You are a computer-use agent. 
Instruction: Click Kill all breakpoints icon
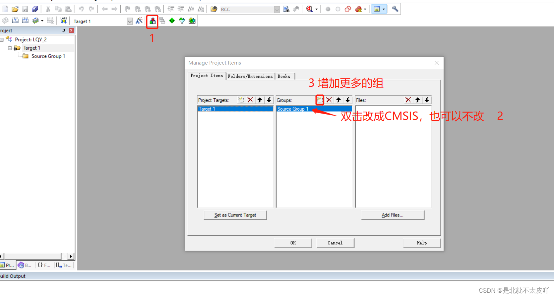click(358, 9)
